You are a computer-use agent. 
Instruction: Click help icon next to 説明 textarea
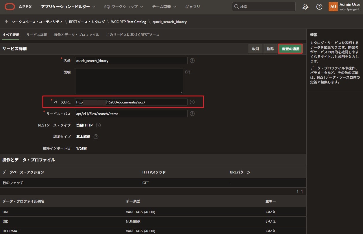point(188,72)
